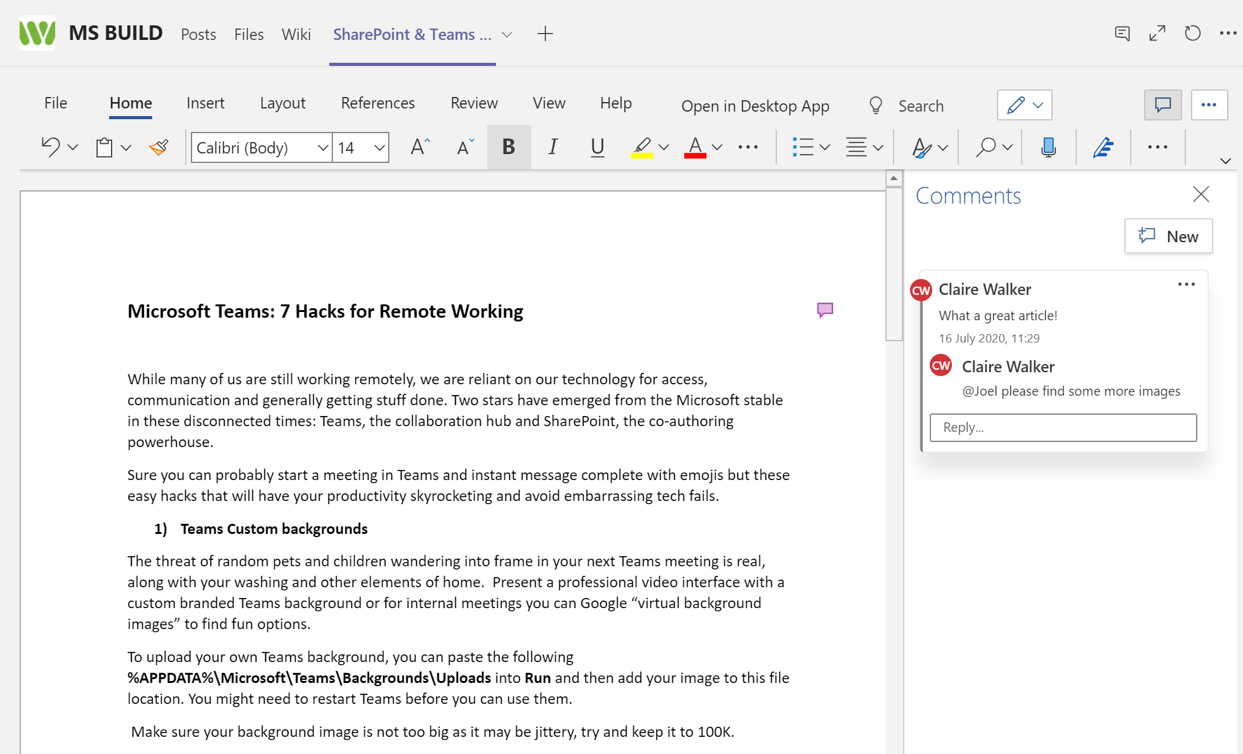Expand Find dropdown arrow
The width and height of the screenshot is (1243, 754).
(1007, 147)
